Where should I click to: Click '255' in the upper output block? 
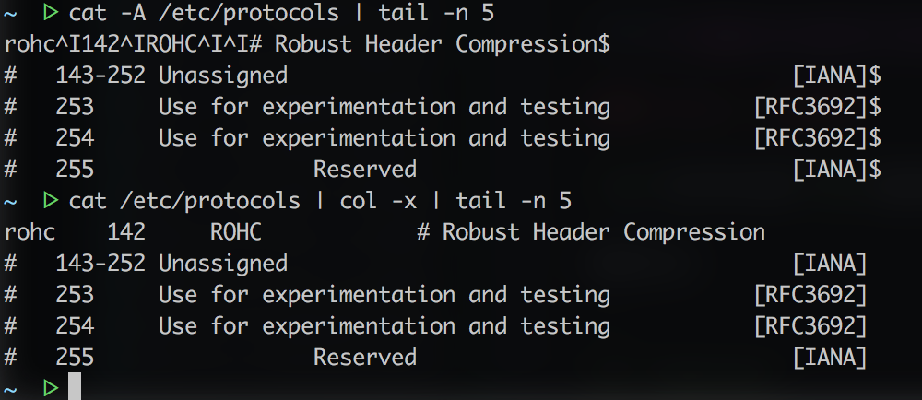(75, 170)
